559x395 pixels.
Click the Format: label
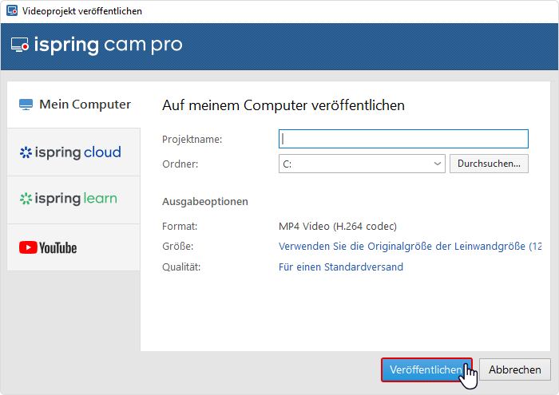coord(180,226)
